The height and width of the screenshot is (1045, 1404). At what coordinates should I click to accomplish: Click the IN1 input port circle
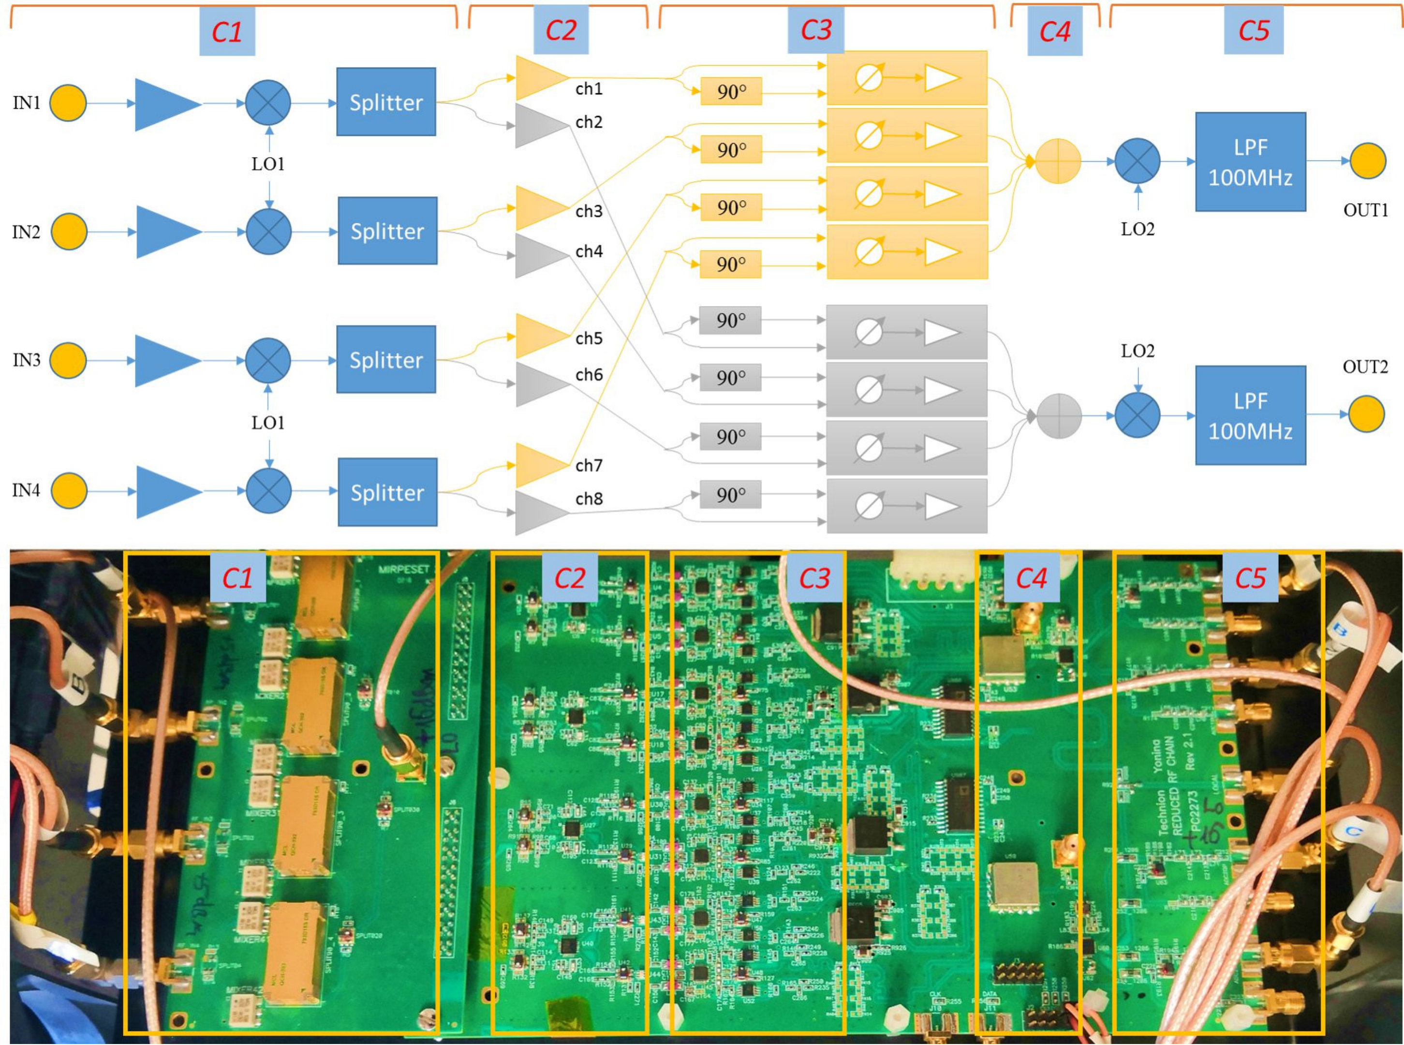click(68, 103)
